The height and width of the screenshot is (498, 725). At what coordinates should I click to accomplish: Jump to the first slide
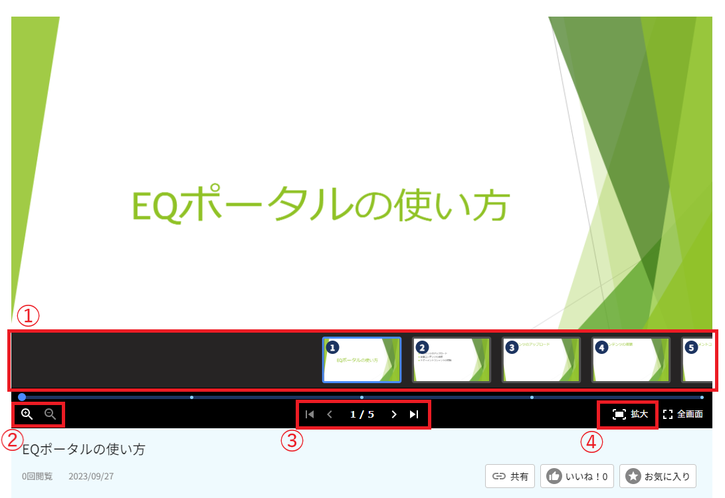[x=310, y=414]
